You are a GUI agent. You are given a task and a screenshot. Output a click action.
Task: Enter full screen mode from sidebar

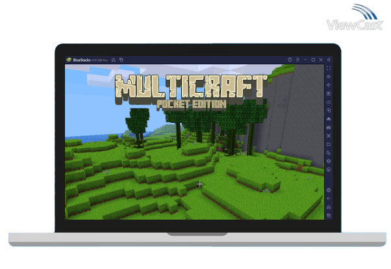pyautogui.click(x=329, y=68)
